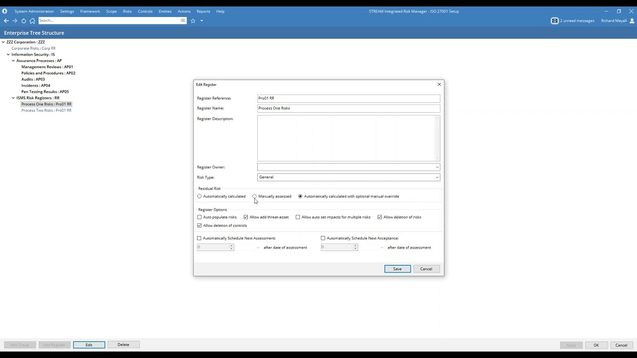Click the main window Cancel button

point(621,345)
